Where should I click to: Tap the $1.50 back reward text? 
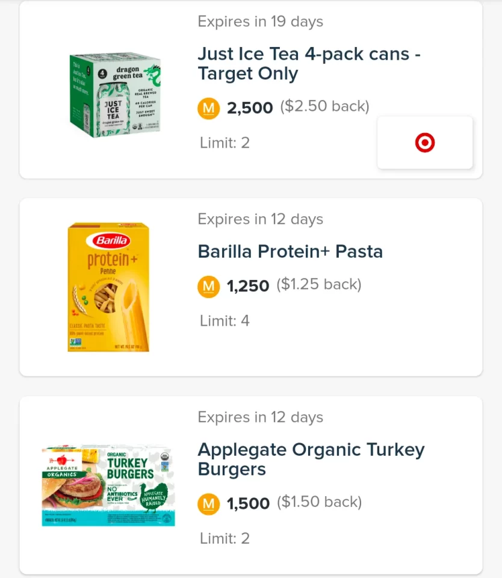pyautogui.click(x=319, y=502)
